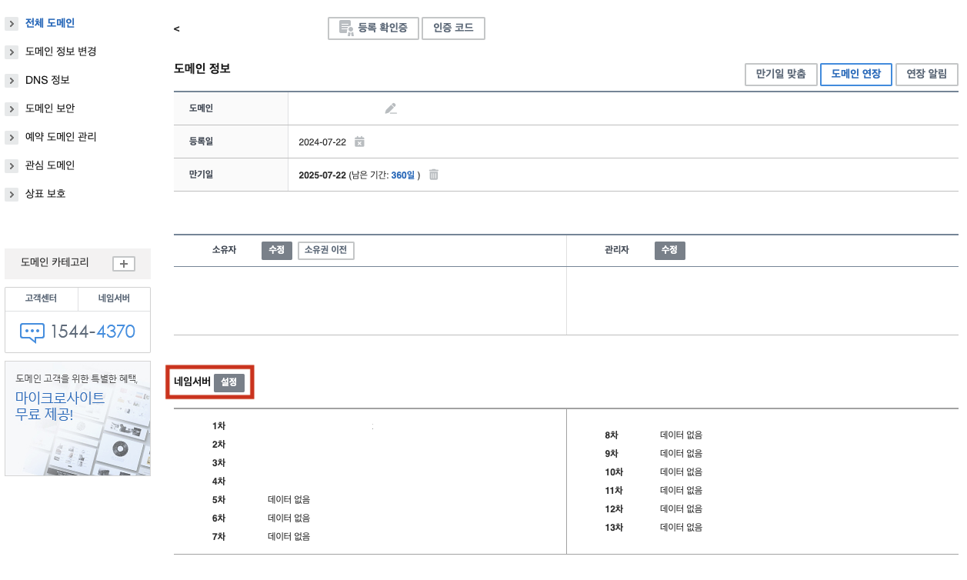967x580 pixels.
Task: Expand the 전체 도메인 arrow
Action: coord(12,24)
